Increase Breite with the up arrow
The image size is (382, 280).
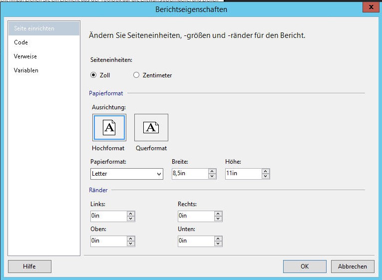(212, 171)
